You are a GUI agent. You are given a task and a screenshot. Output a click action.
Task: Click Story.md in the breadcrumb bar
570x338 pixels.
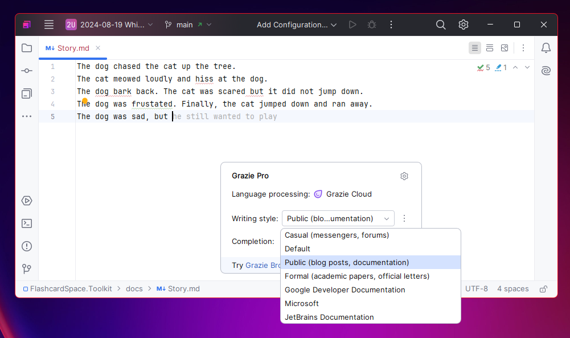[x=178, y=289]
